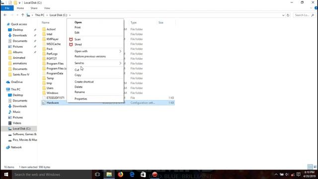318x179 pixels.
Task: Click the Videos icon under This PC
Action: pyautogui.click(x=10, y=123)
